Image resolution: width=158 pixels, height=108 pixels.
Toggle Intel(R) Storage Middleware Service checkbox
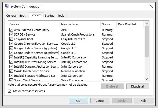pos(11,76)
